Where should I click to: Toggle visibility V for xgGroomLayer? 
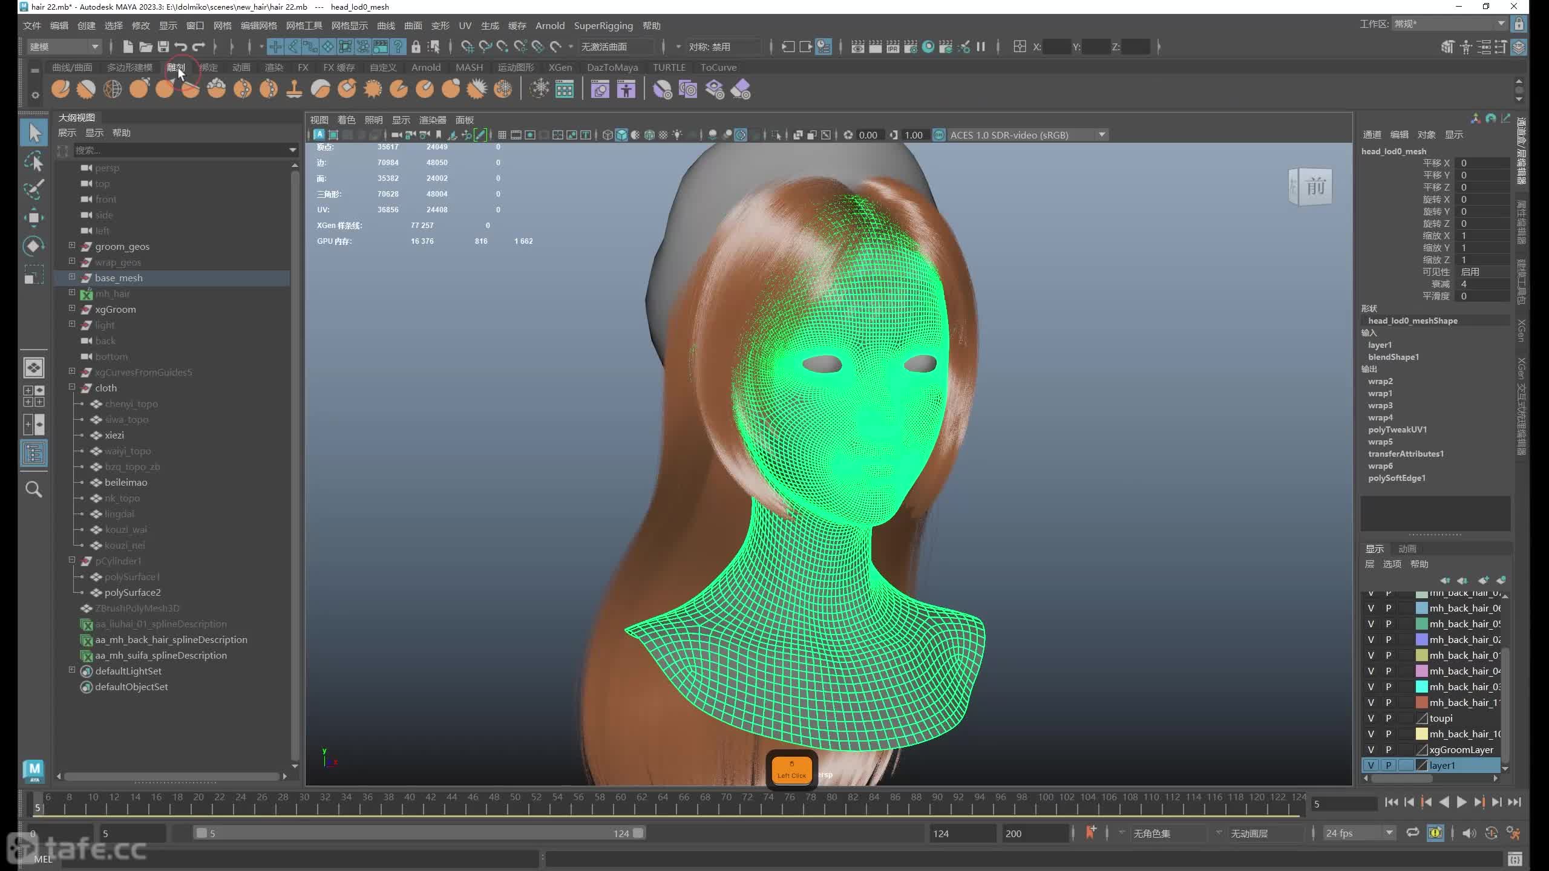(x=1371, y=749)
